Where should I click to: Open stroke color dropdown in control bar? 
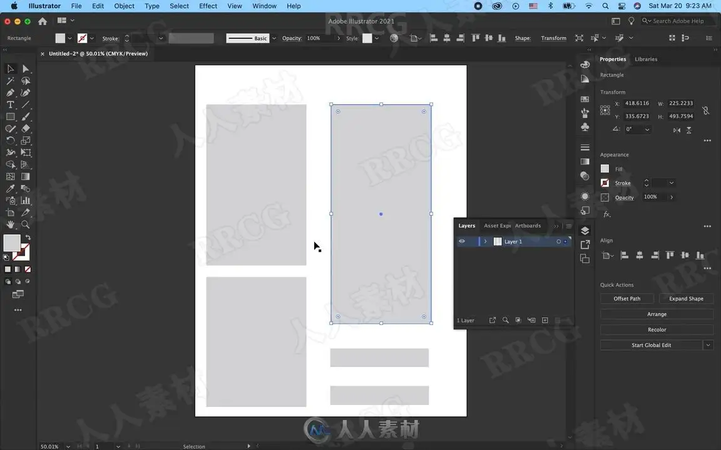click(92, 39)
